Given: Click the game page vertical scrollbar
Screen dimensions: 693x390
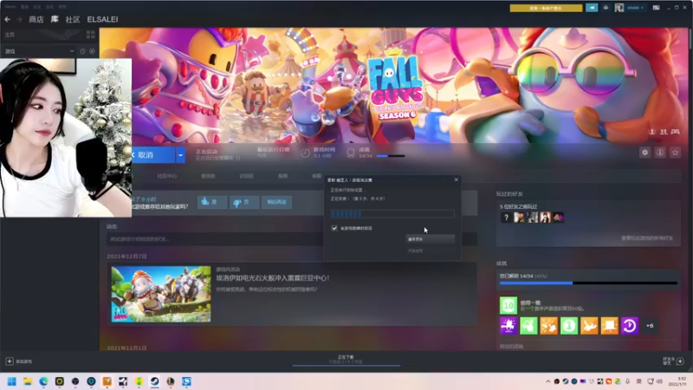Looking at the screenshot, I should point(690,39).
